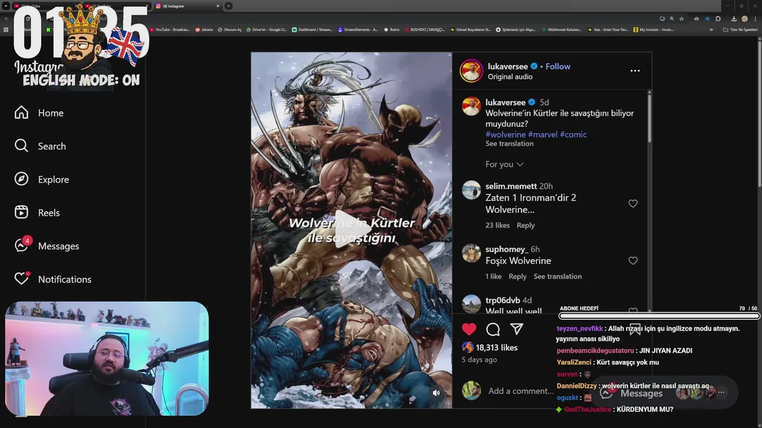Screen dimensions: 762x428
Task: Open suphomey_'s profile from the username
Action: [506, 249]
